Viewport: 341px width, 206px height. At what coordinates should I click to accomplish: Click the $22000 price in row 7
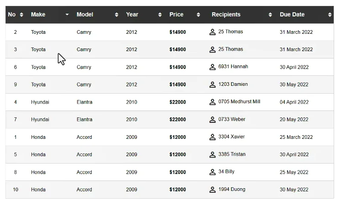178,119
